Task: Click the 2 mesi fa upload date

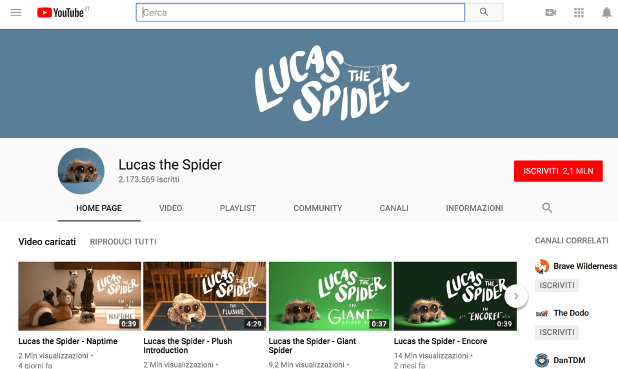Action: (410, 365)
